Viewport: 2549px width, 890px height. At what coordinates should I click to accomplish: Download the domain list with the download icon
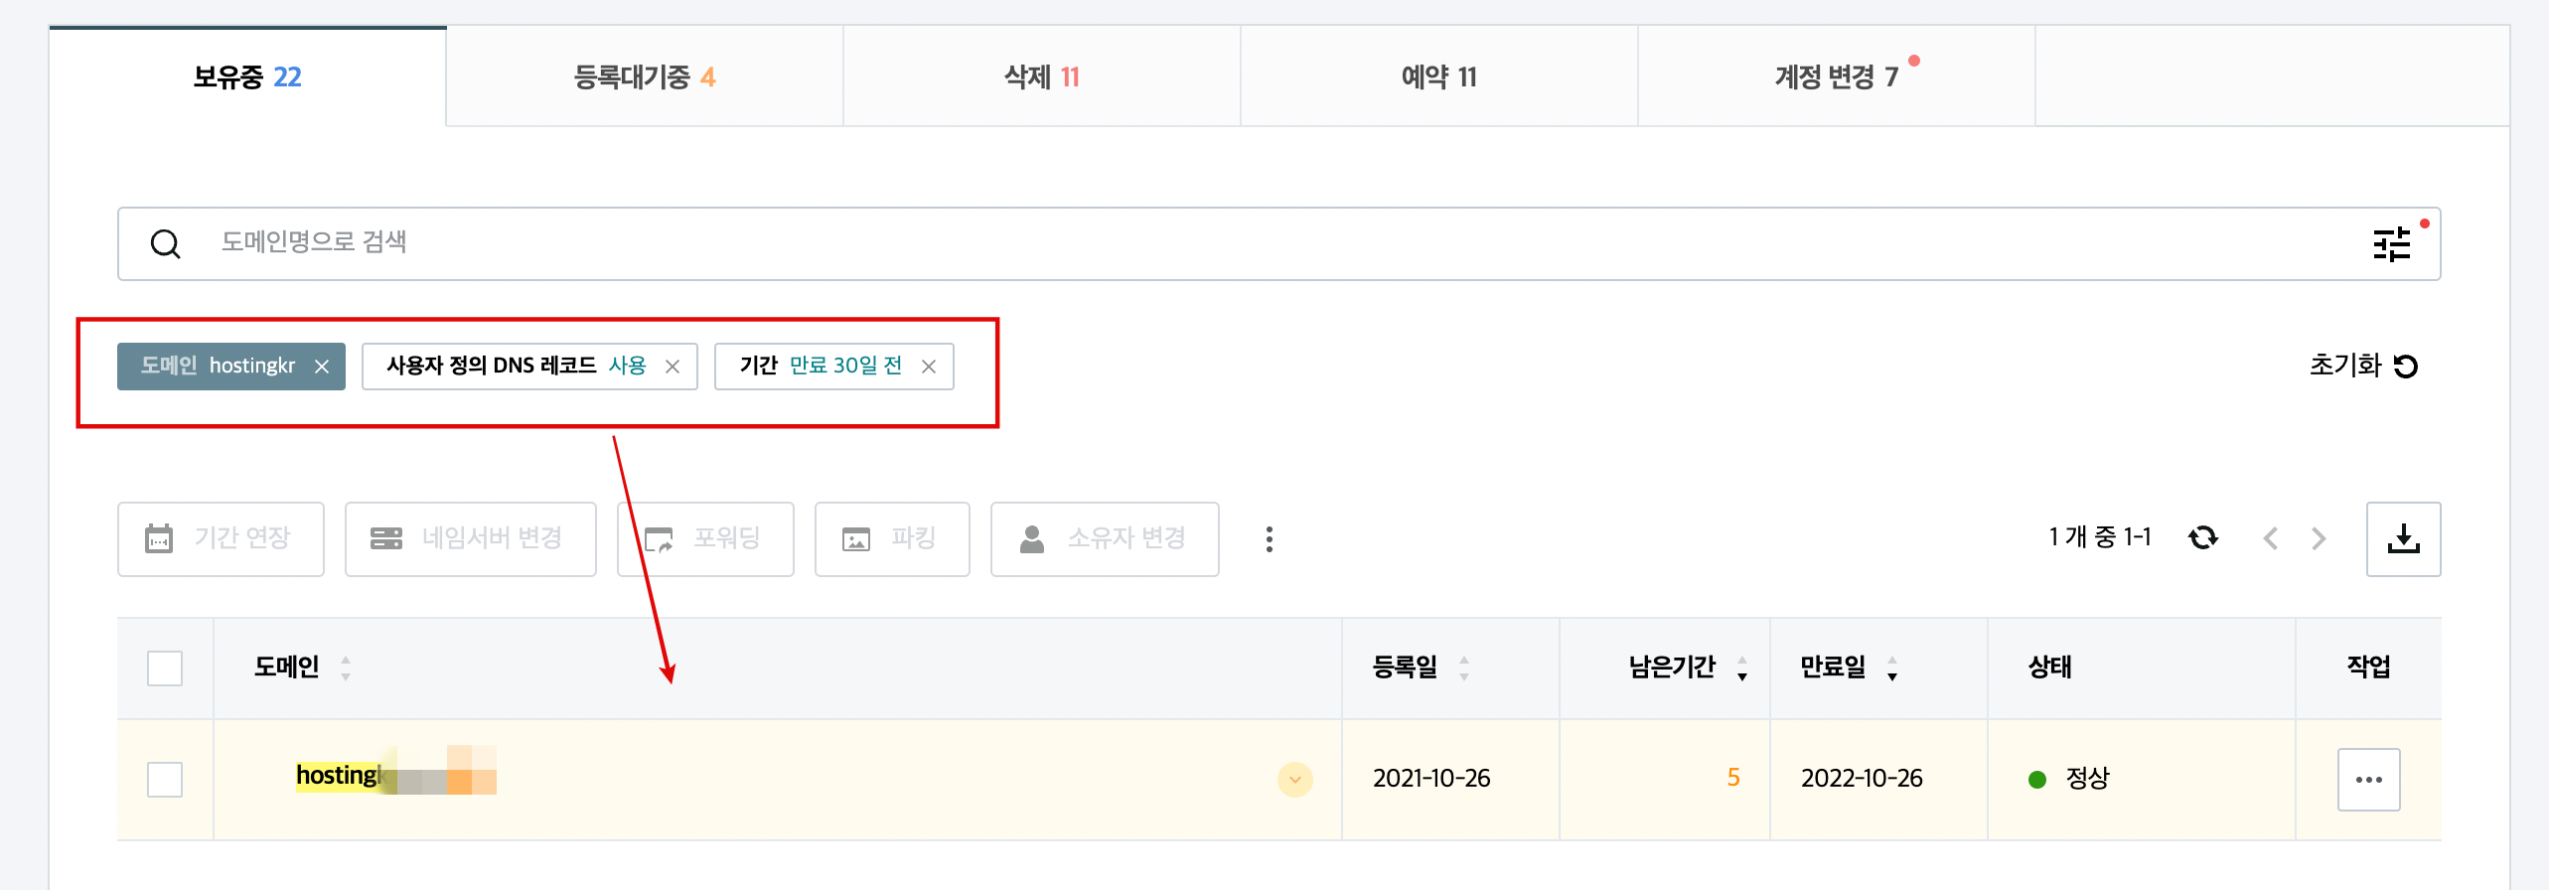point(2403,538)
